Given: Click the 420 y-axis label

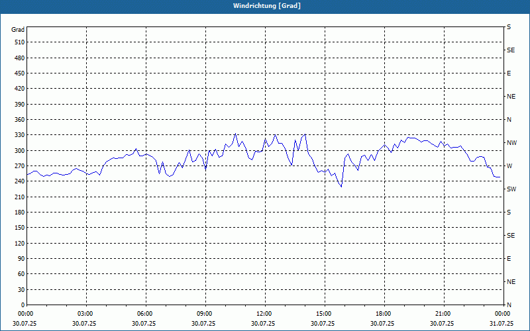Looking at the screenshot, I should [x=20, y=89].
